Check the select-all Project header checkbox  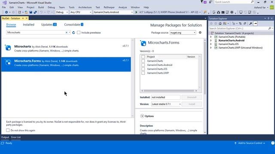[x=143, y=57]
